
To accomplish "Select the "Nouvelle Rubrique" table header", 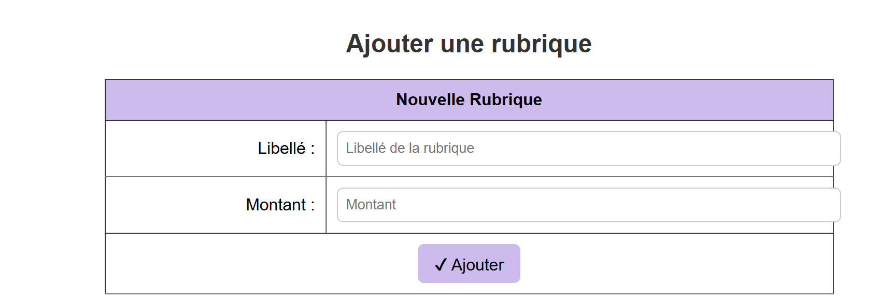I will coord(469,99).
